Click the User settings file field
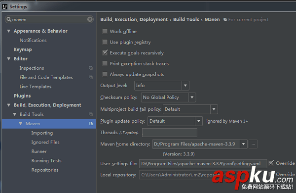 [203, 164]
